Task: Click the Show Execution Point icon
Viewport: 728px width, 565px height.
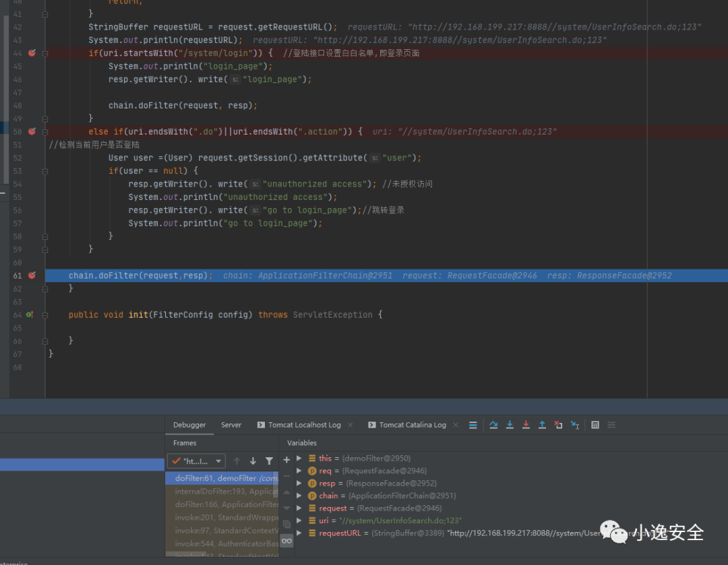Action: (473, 425)
